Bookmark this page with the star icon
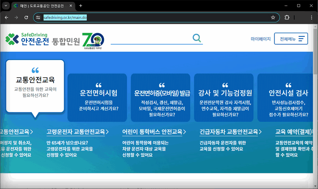 273,17
